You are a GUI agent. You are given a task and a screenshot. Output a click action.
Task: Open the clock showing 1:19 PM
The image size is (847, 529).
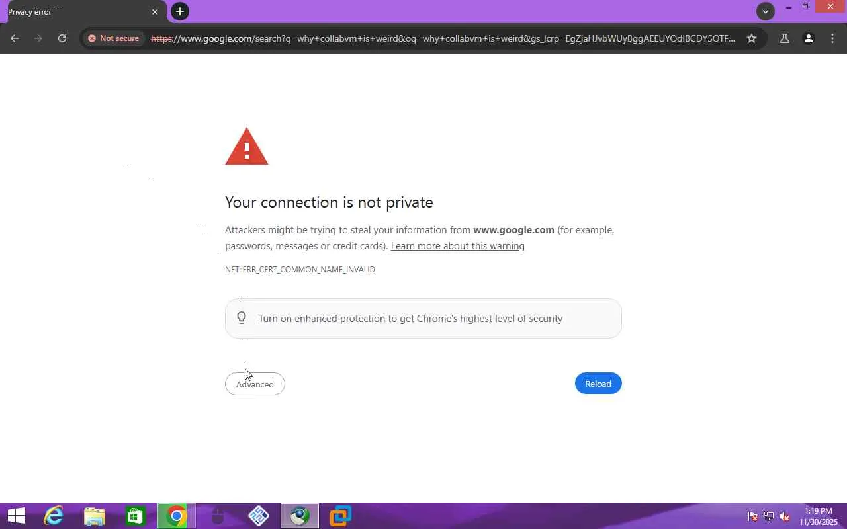(819, 516)
